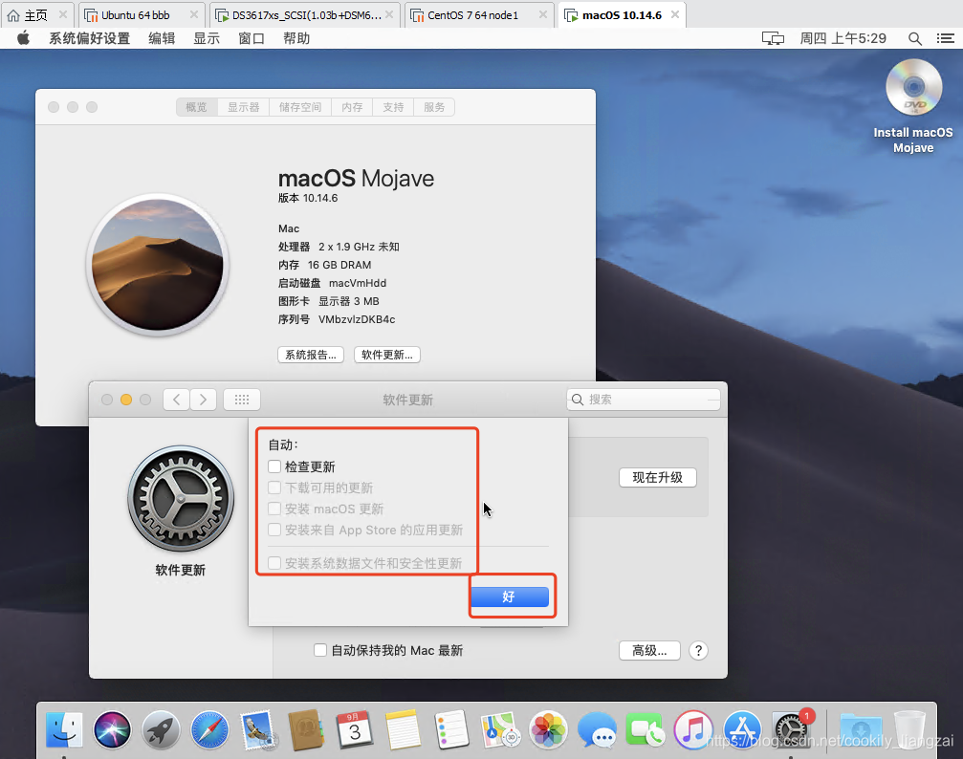Click the Mojave dune image in About window
The width and height of the screenshot is (963, 759).
pos(158,265)
